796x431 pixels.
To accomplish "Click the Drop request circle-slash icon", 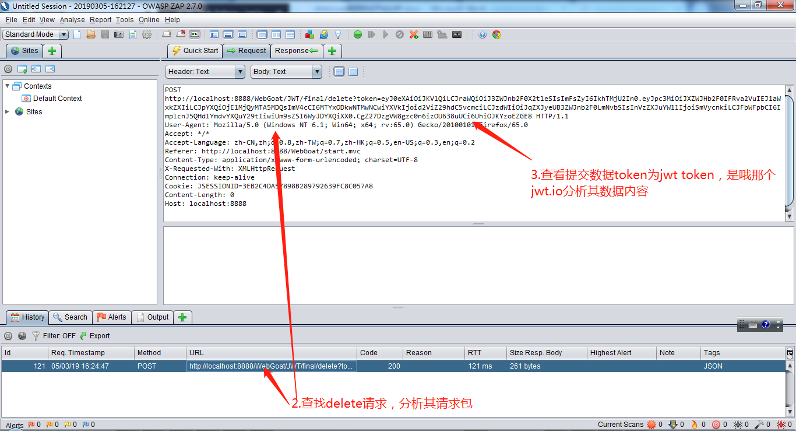I will point(399,34).
